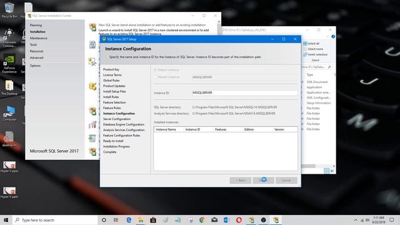
Task: Click the named instance MSSQLSERVER text field
Action: click(244, 77)
